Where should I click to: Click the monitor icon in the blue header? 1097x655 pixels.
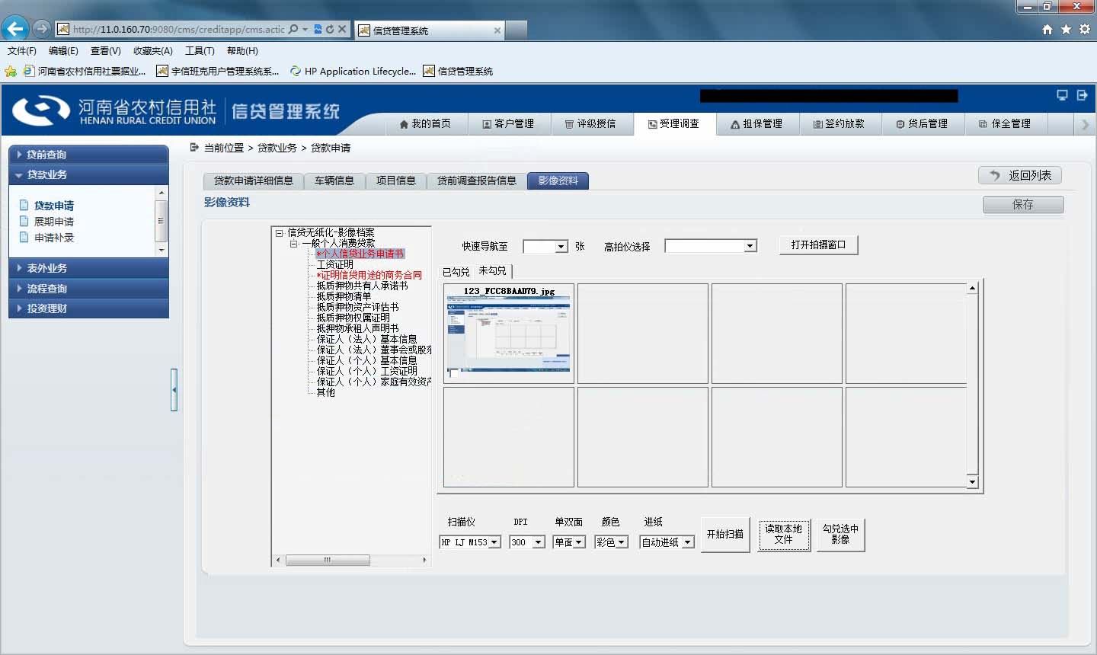(x=1062, y=95)
